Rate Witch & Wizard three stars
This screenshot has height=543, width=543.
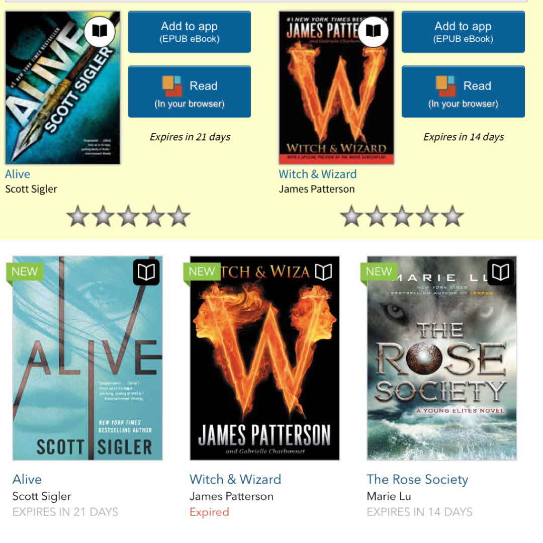point(402,216)
